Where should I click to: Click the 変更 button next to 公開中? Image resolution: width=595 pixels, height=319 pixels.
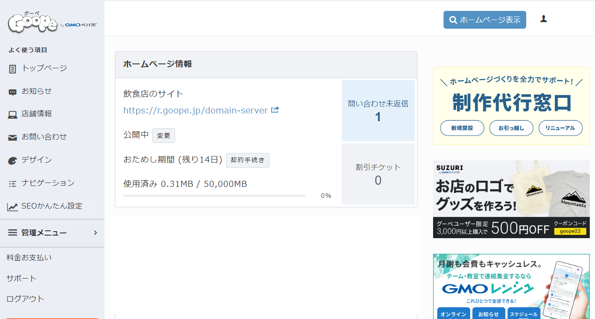(163, 136)
